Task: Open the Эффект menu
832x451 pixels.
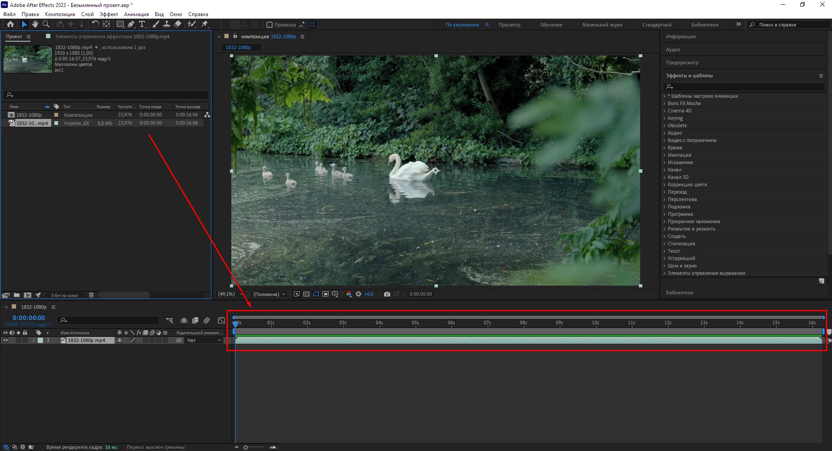Action: [x=109, y=14]
